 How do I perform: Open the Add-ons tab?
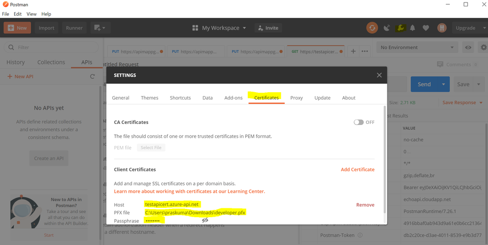tap(233, 98)
